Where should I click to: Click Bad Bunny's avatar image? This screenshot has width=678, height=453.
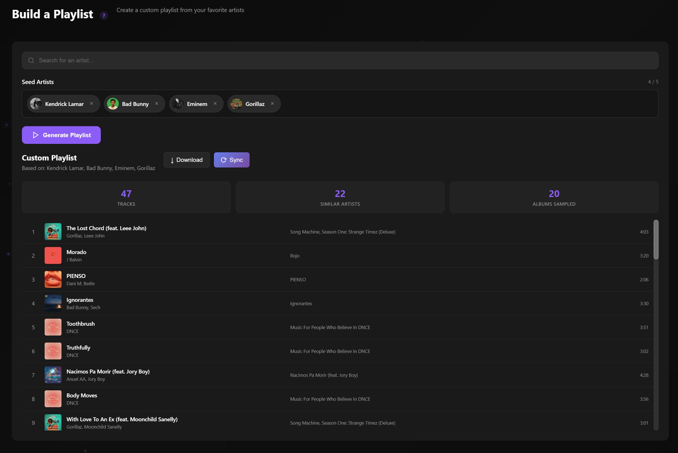click(113, 104)
